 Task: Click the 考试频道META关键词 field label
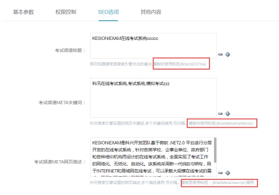tap(62, 103)
